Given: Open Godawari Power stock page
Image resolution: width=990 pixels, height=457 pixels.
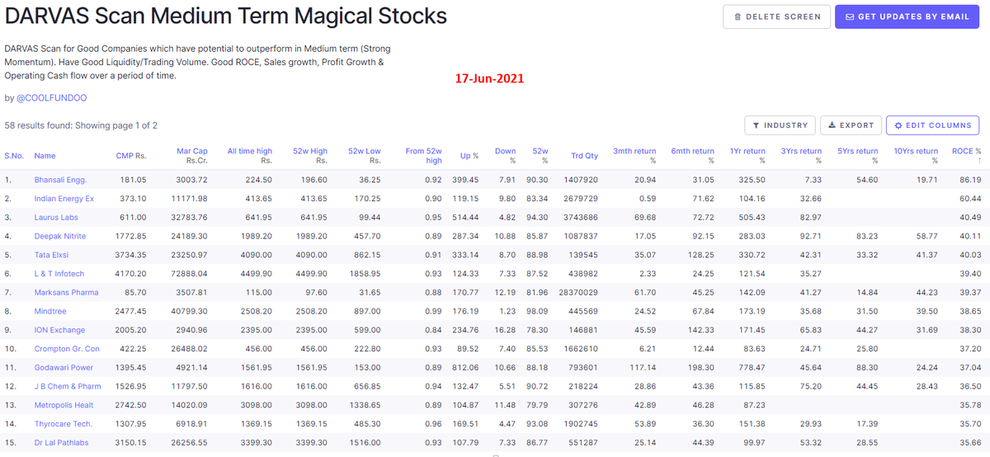Looking at the screenshot, I should point(64,368).
